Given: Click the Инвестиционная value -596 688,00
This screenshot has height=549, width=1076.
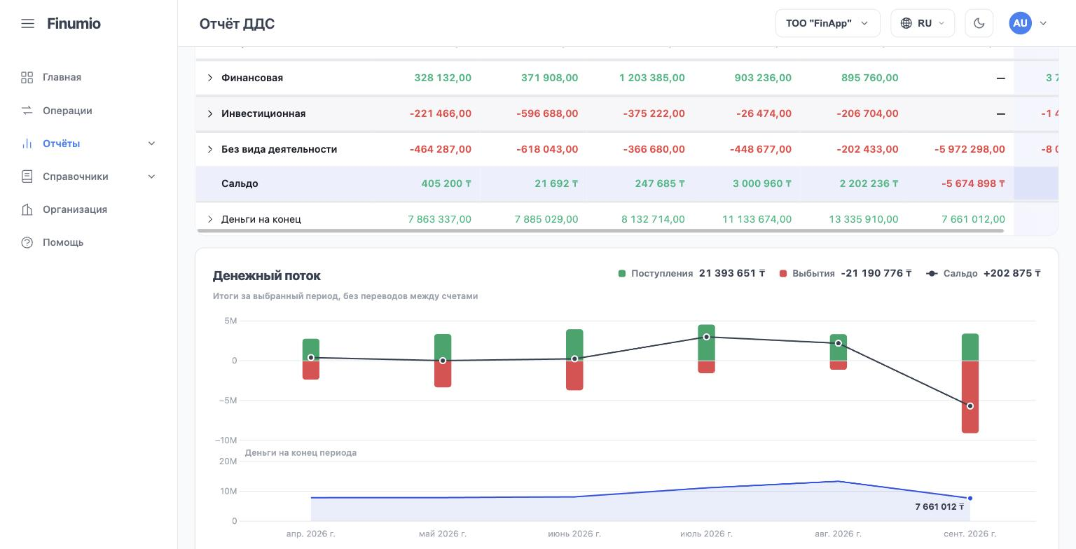Looking at the screenshot, I should [x=547, y=113].
